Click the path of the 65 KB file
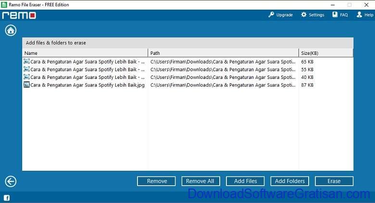 pyautogui.click(x=223, y=62)
